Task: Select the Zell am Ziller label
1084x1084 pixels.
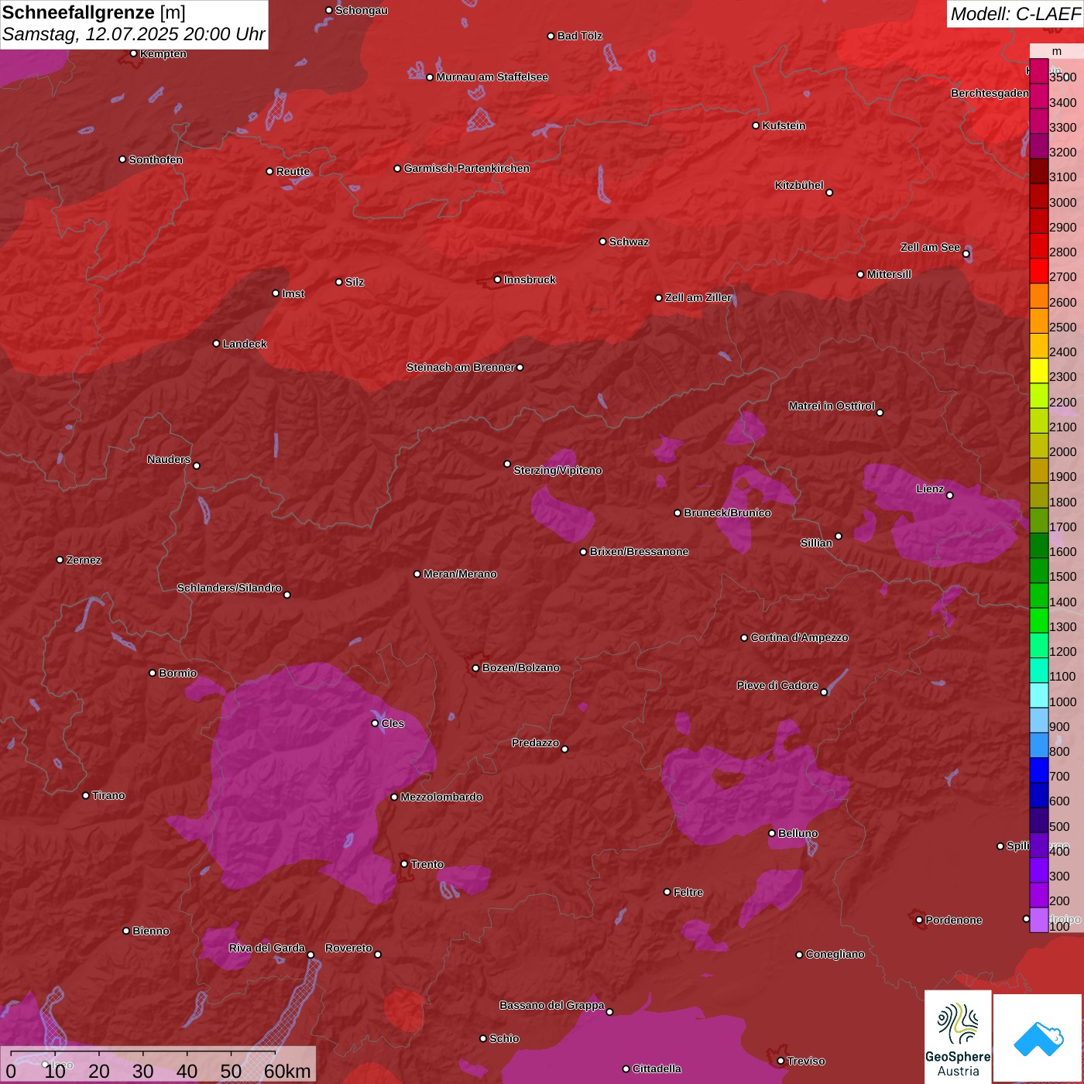Action: tap(698, 297)
